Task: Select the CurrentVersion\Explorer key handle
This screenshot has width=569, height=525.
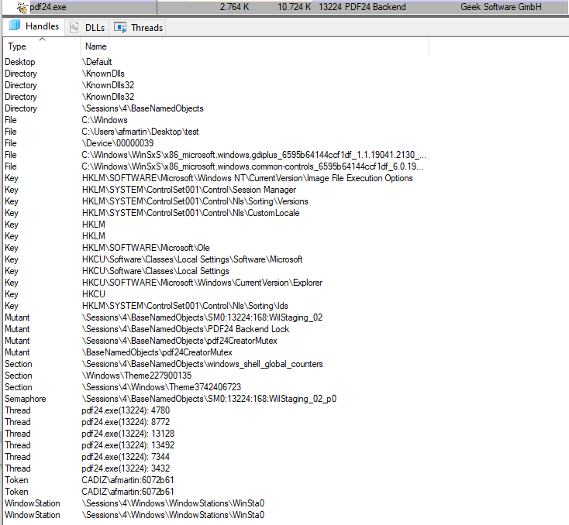Action: coord(202,283)
